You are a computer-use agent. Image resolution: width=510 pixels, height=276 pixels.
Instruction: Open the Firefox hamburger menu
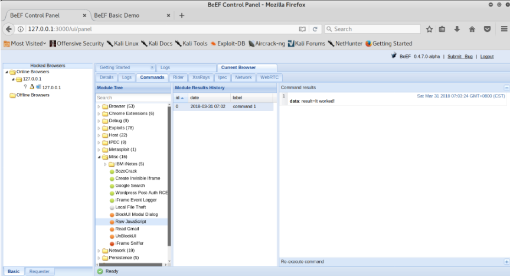pos(504,29)
